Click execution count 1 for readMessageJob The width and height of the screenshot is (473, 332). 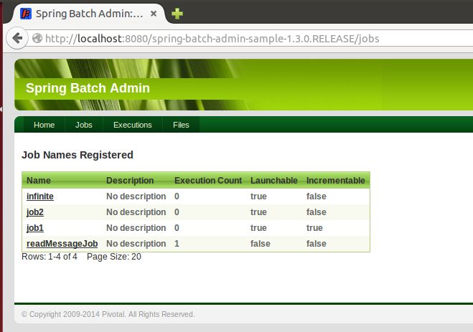[177, 243]
